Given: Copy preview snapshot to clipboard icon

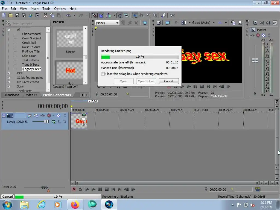Looking at the screenshot, I should (x=233, y=23).
